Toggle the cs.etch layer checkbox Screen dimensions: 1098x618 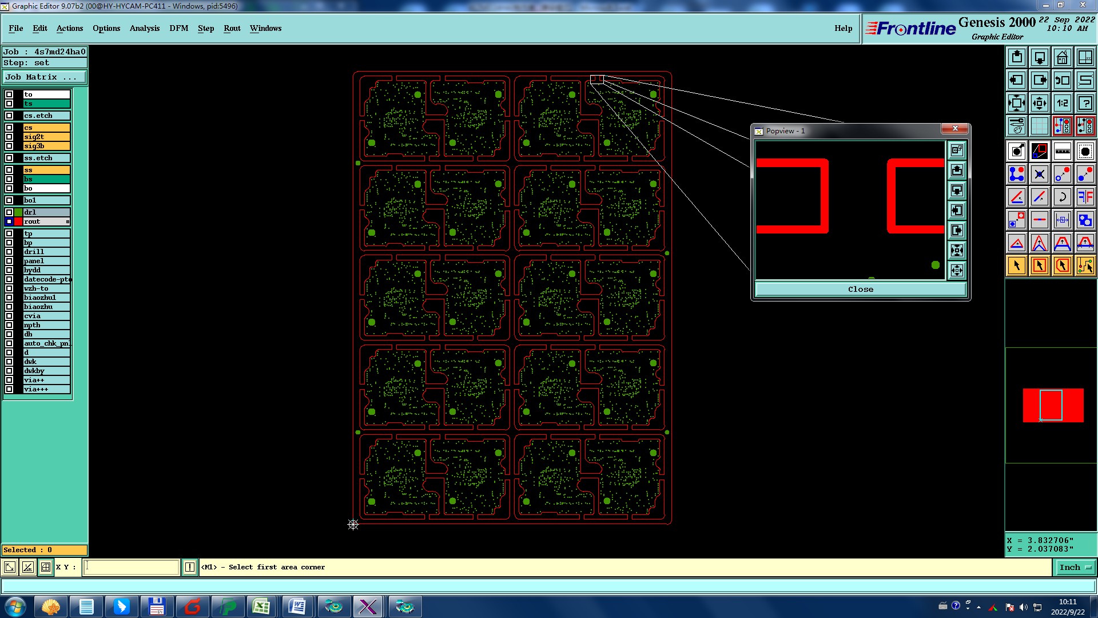9,116
